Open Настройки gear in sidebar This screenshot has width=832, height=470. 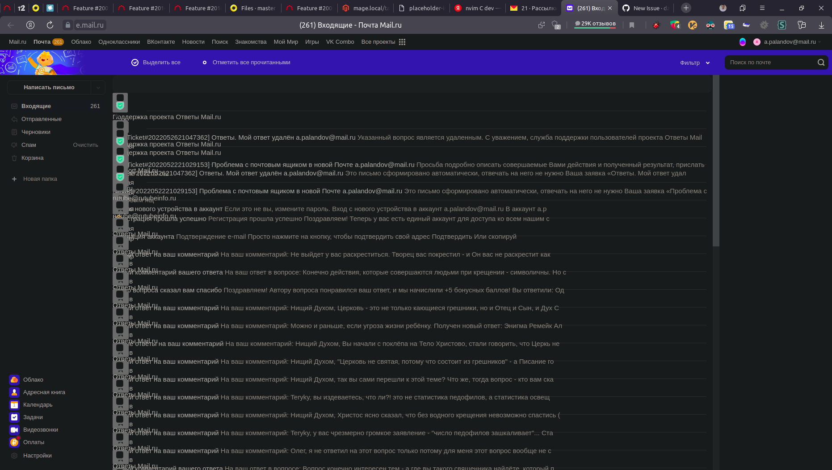(x=14, y=455)
